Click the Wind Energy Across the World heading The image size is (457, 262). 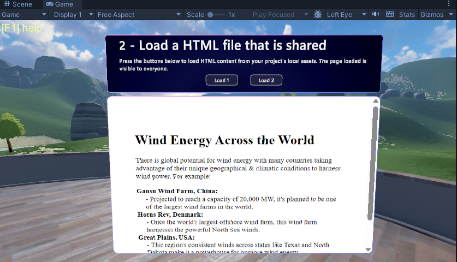click(225, 140)
